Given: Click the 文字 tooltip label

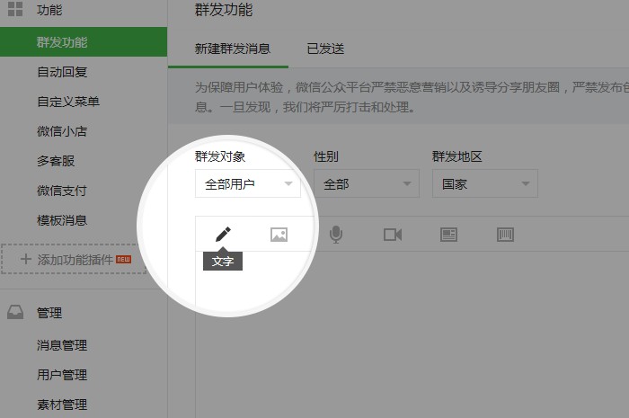Looking at the screenshot, I should point(223,262).
